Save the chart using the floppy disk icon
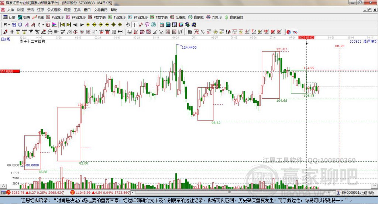Viewport: 378px width, 204px height. pyautogui.click(x=181, y=25)
